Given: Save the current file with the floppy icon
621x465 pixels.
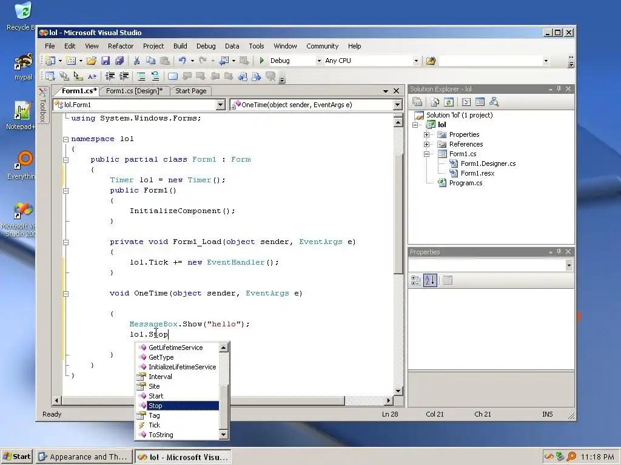Looking at the screenshot, I should (106, 61).
